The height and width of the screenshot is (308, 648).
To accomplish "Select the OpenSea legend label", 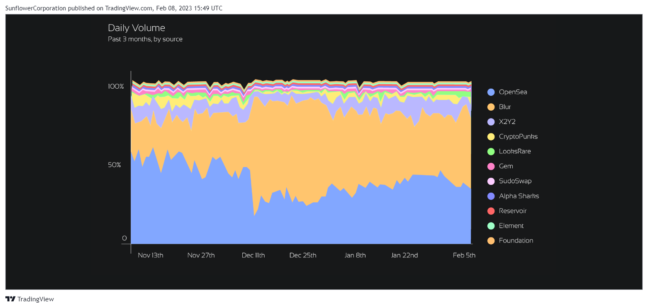I will pyautogui.click(x=513, y=92).
